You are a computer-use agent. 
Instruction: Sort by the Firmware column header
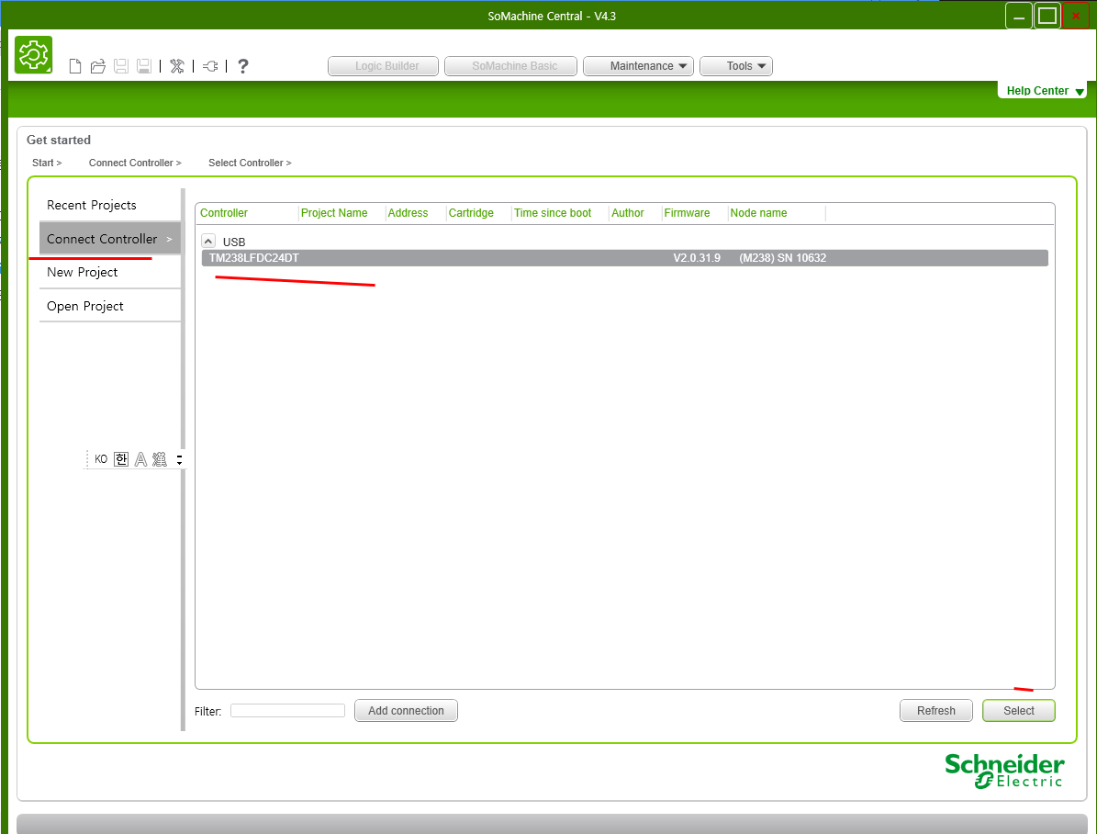tap(687, 213)
